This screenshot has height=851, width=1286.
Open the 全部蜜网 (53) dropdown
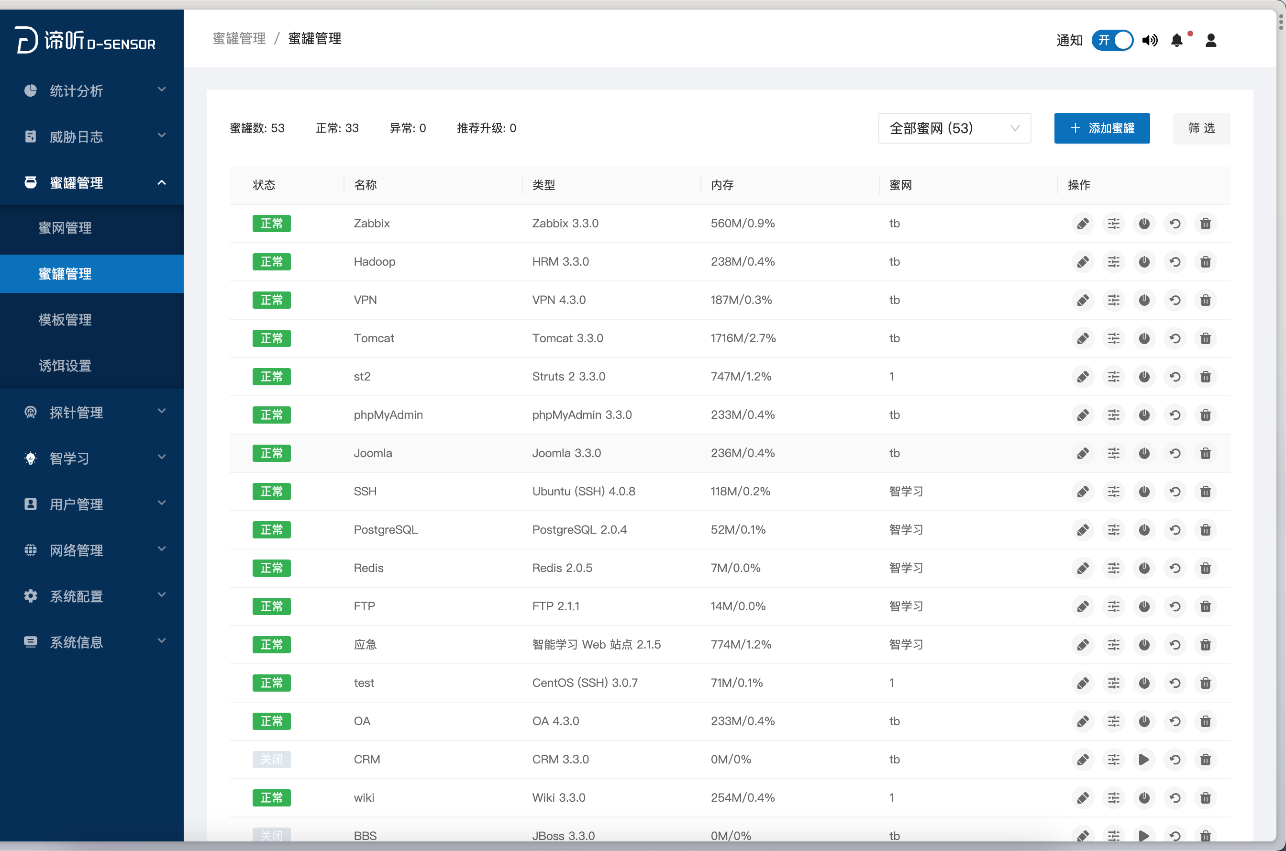pos(954,129)
